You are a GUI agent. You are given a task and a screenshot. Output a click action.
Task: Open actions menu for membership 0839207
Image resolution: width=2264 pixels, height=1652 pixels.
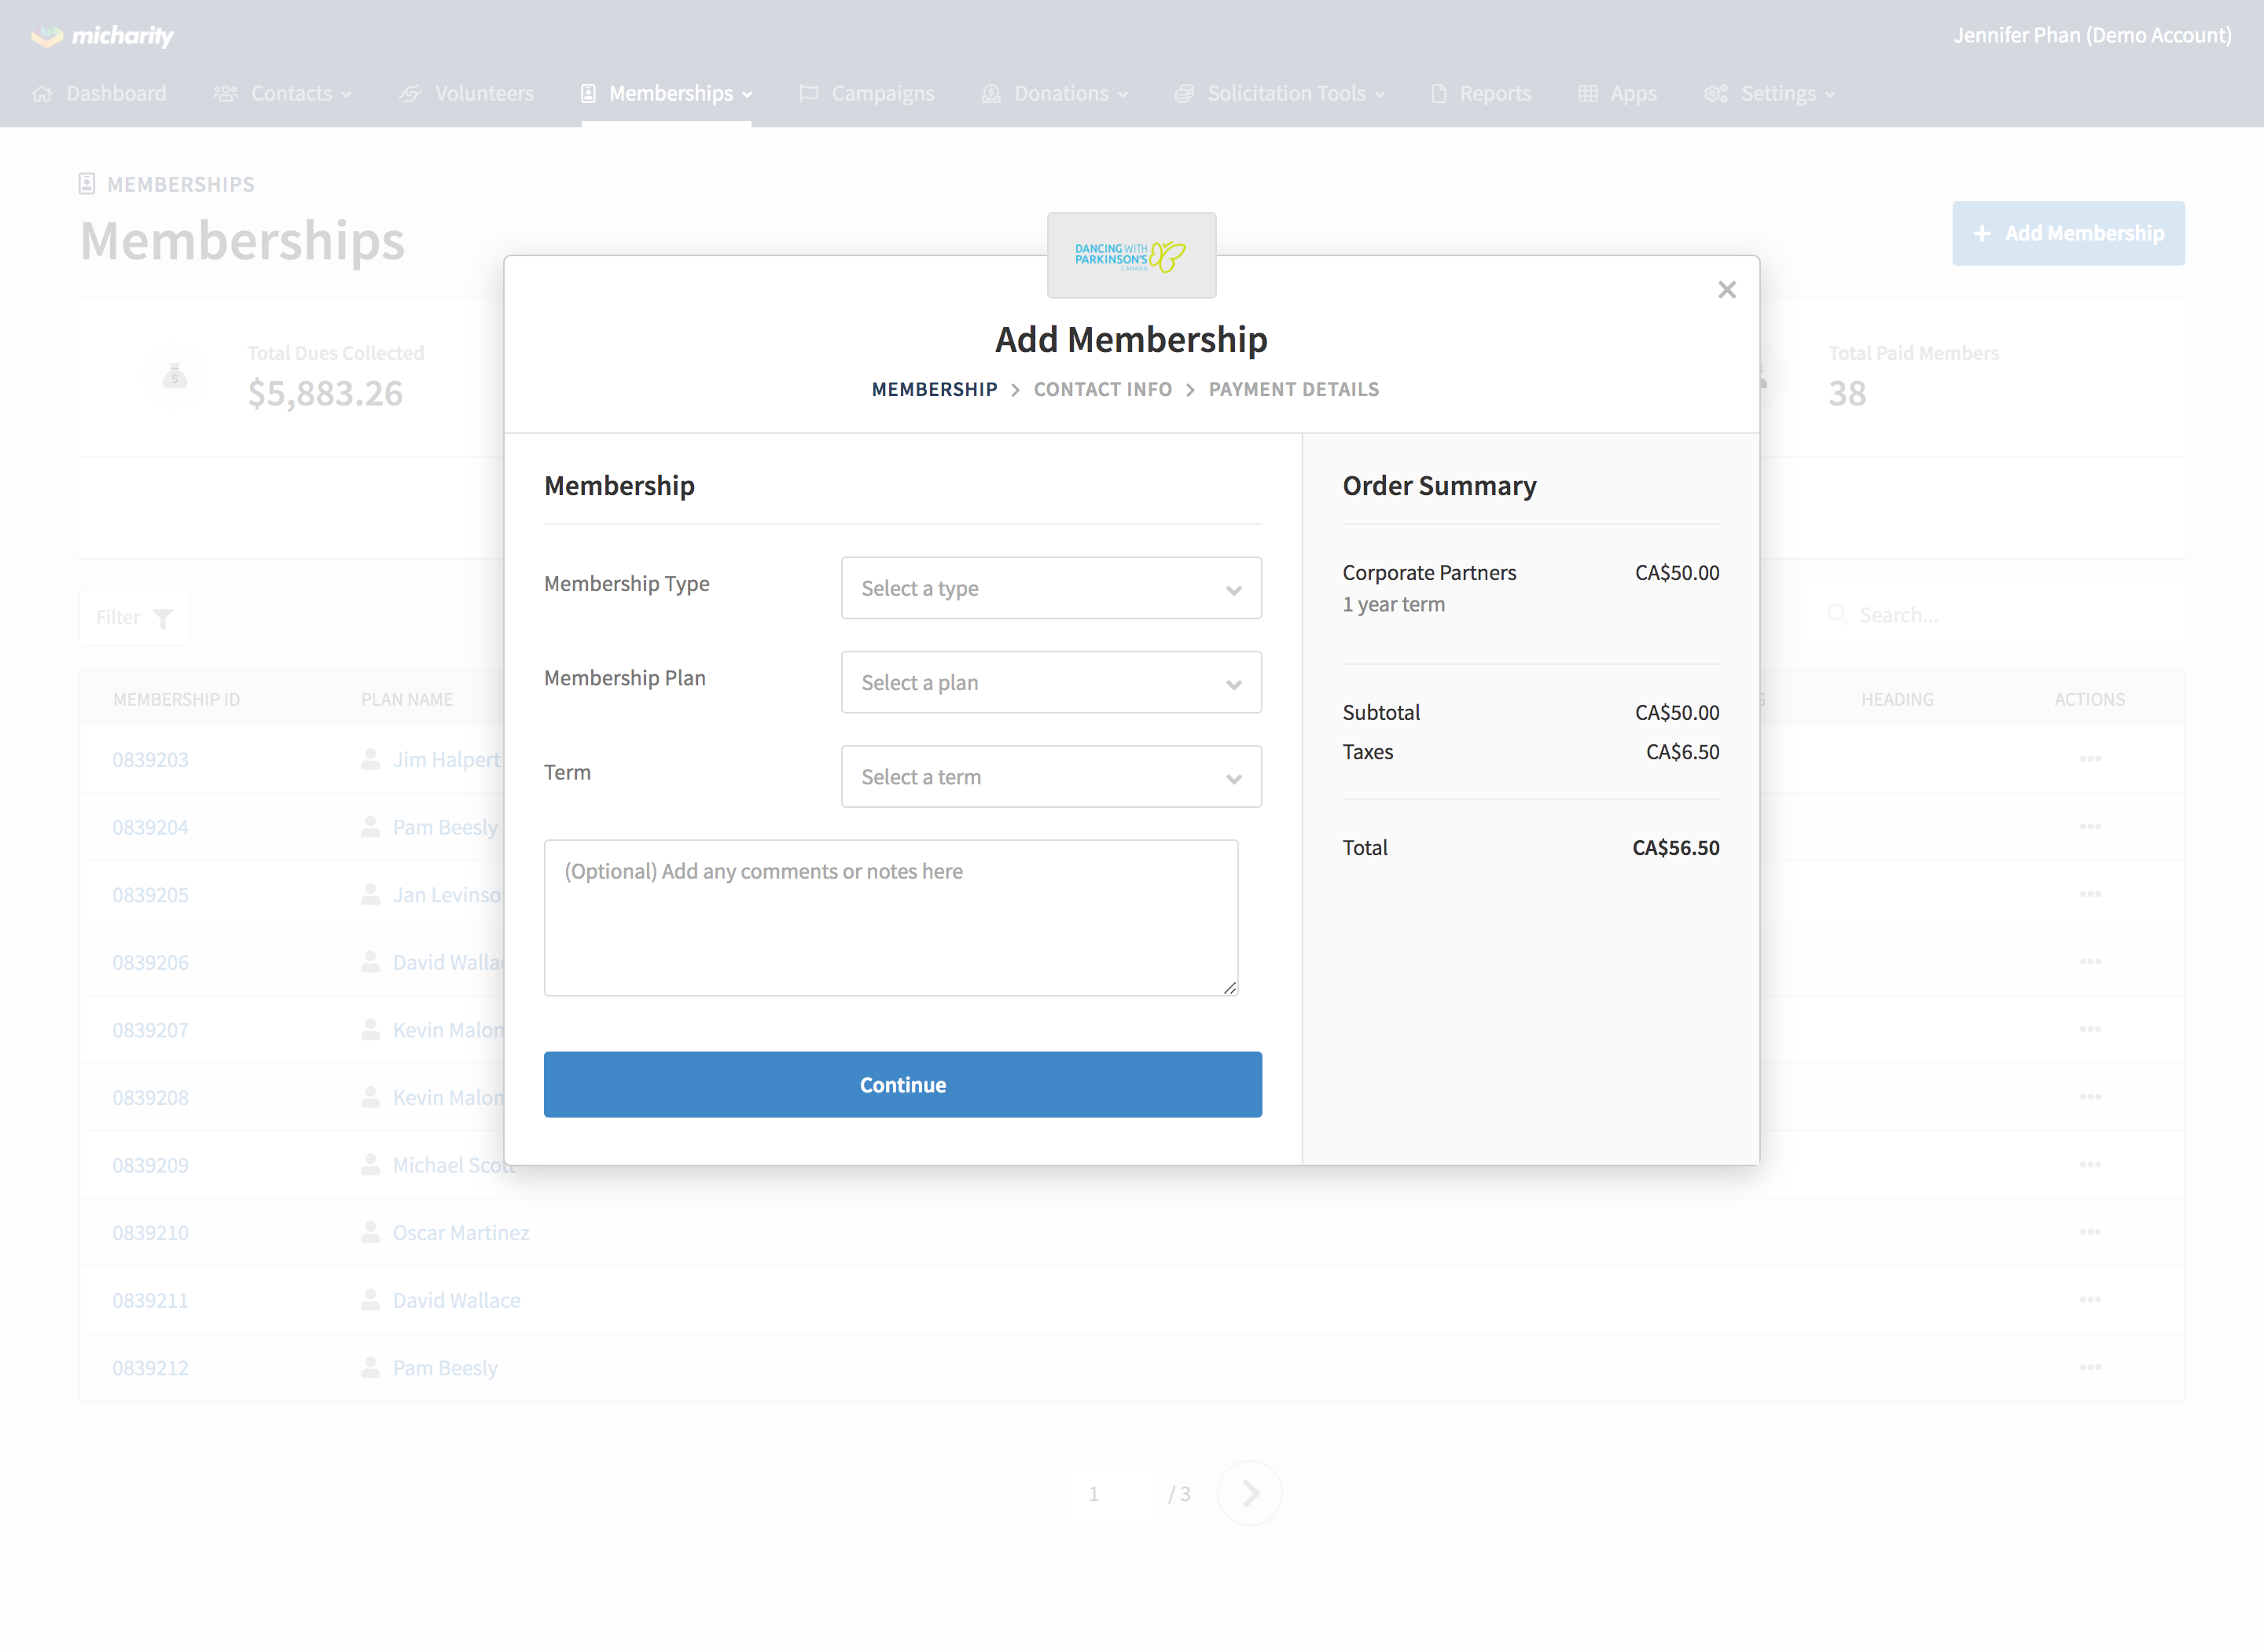[x=2090, y=1029]
